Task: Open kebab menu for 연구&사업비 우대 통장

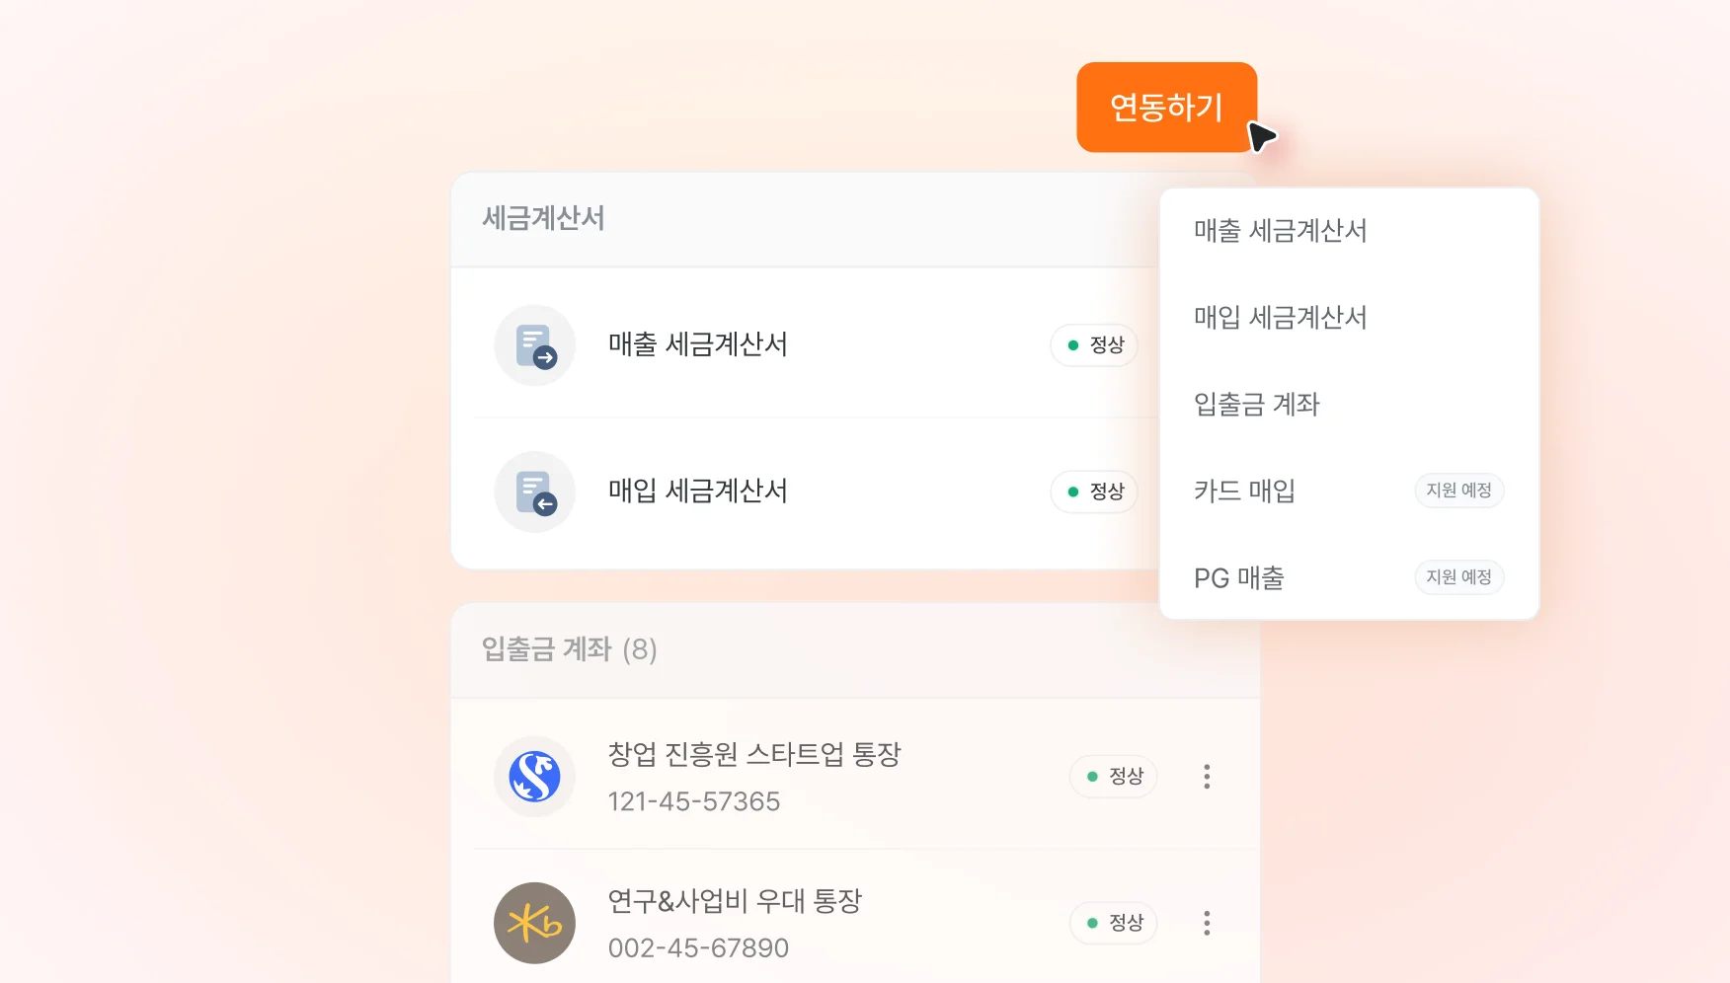Action: point(1206,923)
